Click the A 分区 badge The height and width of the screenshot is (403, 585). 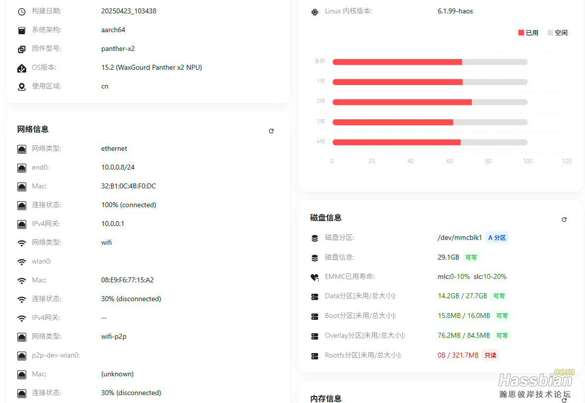coord(497,237)
